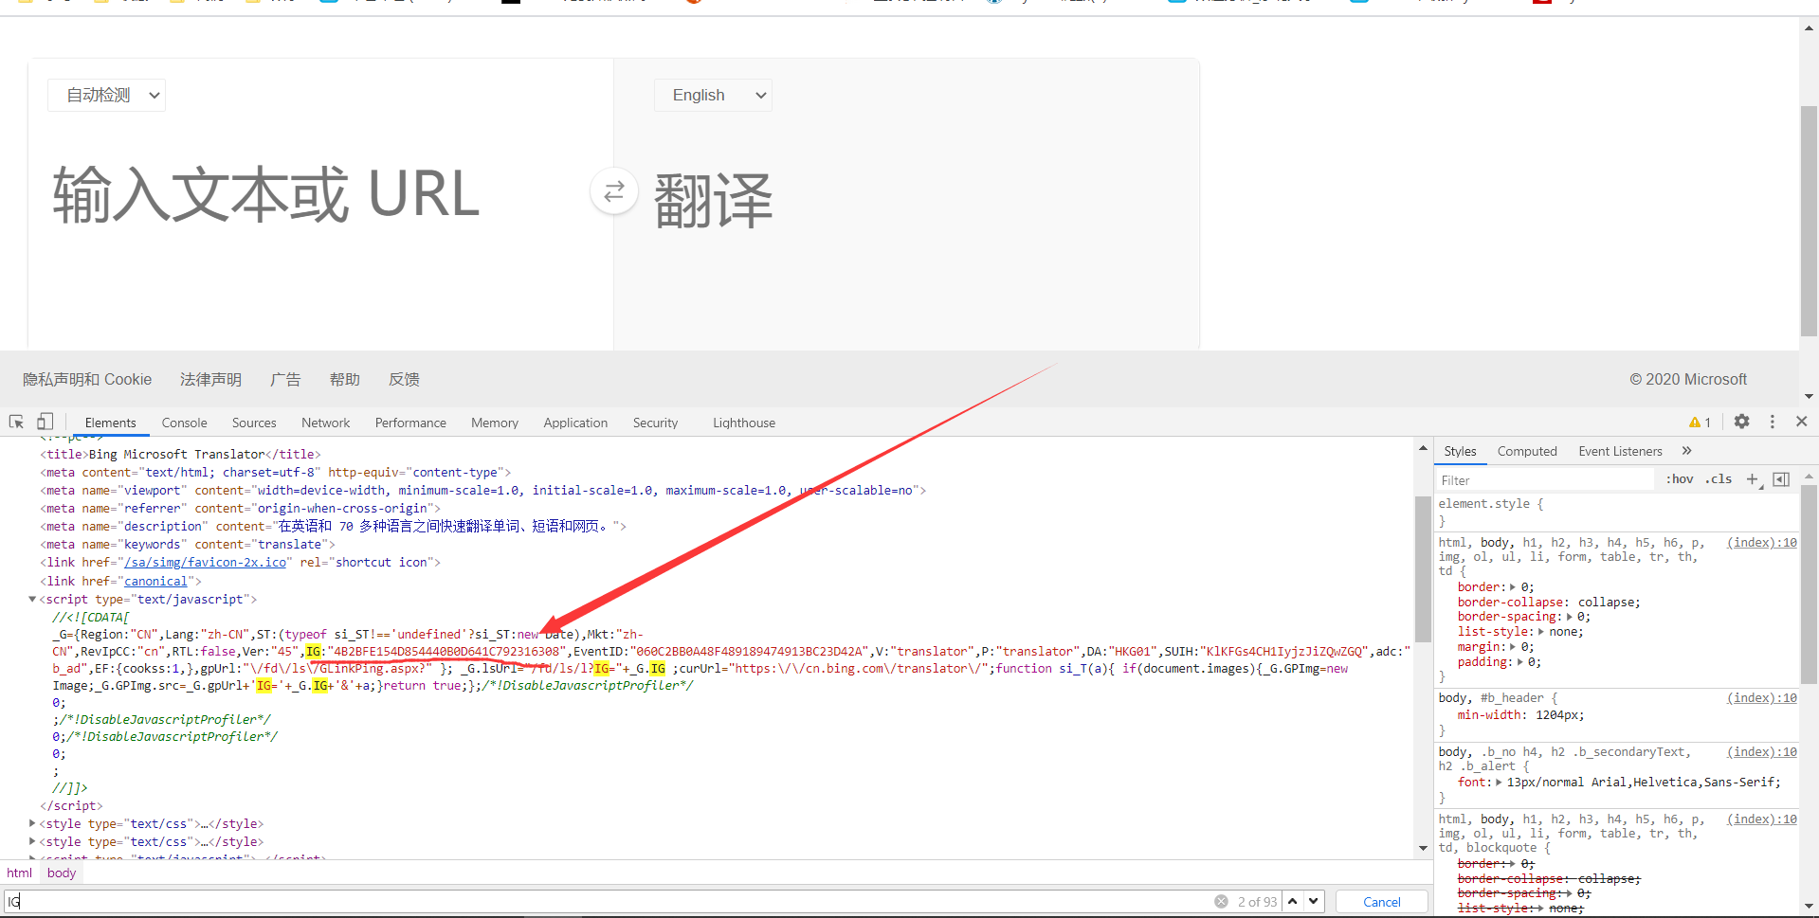This screenshot has width=1819, height=918.
Task: Expand the border property in Styles
Action: [1514, 587]
